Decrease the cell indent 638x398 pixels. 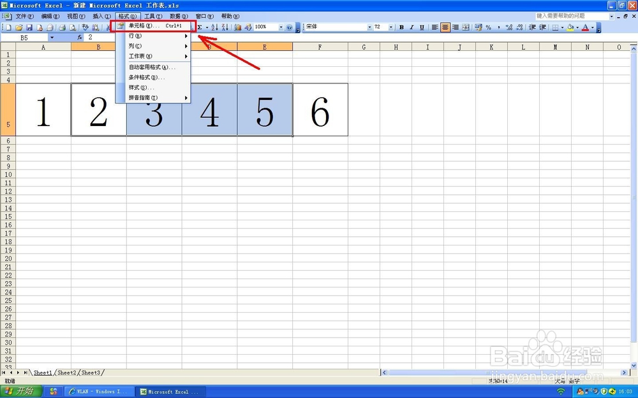[532, 27]
